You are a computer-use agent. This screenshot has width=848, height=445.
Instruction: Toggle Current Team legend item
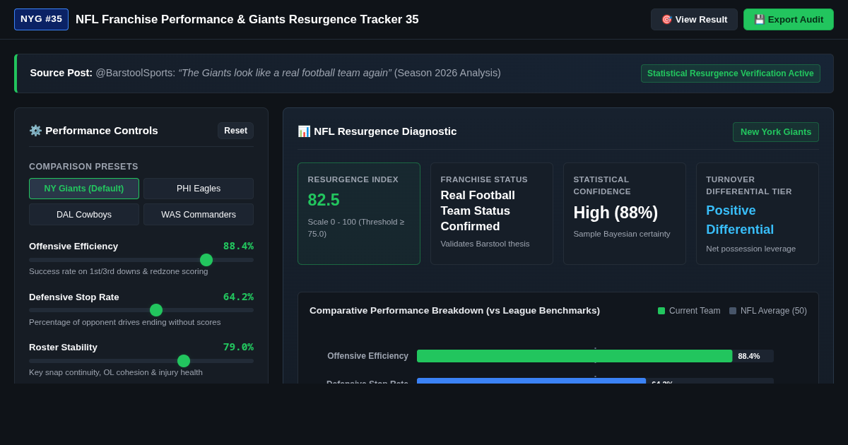(x=689, y=311)
